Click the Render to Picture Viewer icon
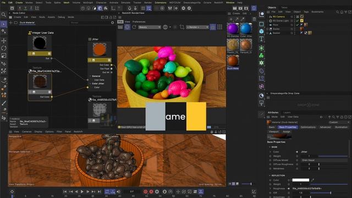This screenshot has height=198, width=352. 240,8
